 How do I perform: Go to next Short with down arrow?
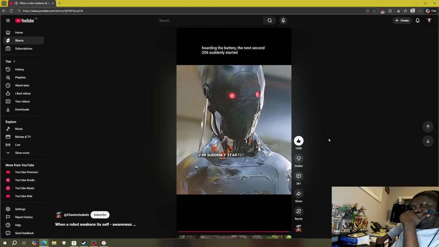(428, 141)
